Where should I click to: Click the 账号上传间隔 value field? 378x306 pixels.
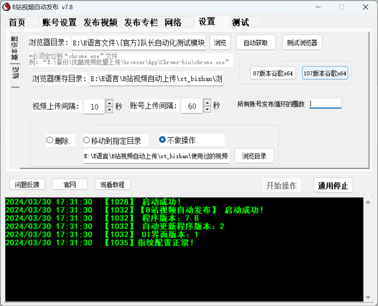[192, 106]
